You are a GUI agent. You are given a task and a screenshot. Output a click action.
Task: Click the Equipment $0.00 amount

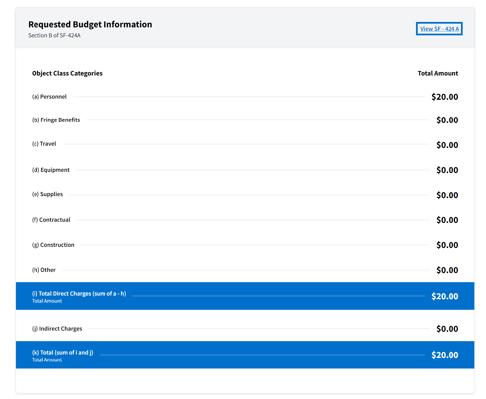pyautogui.click(x=447, y=170)
